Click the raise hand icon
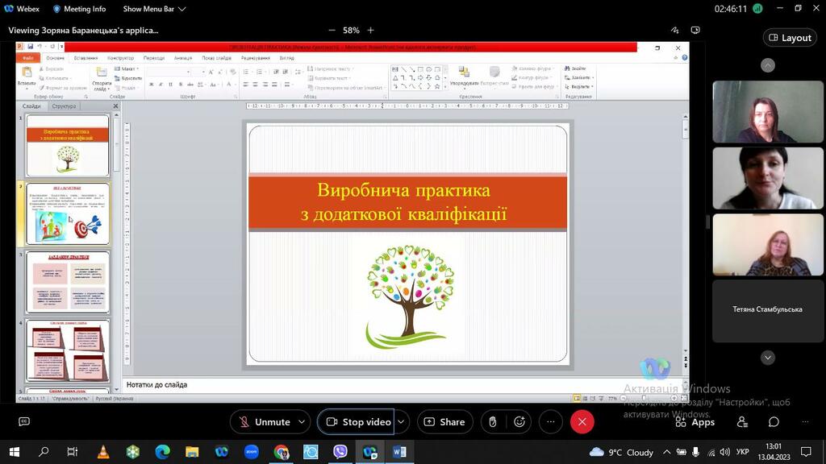This screenshot has width=826, height=464. click(492, 422)
